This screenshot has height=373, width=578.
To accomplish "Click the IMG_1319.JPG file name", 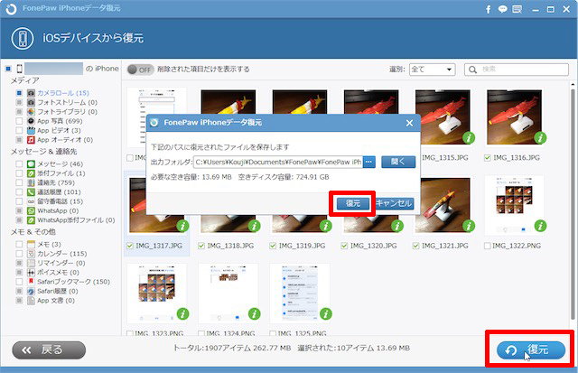I will (302, 246).
